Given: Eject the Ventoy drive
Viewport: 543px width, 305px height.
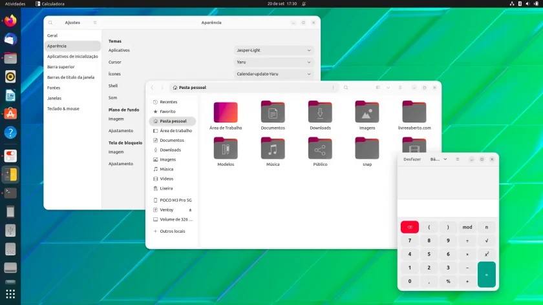Looking at the screenshot, I should [x=190, y=210].
